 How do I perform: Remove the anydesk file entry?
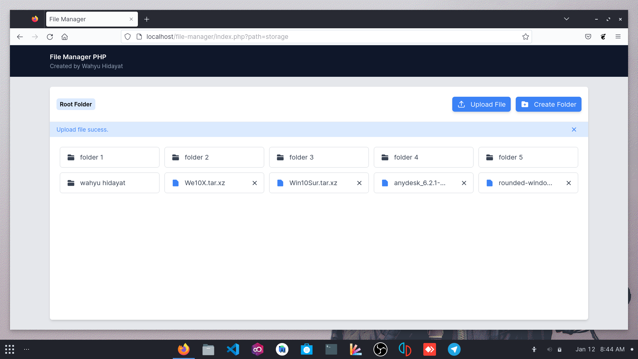coord(464,183)
